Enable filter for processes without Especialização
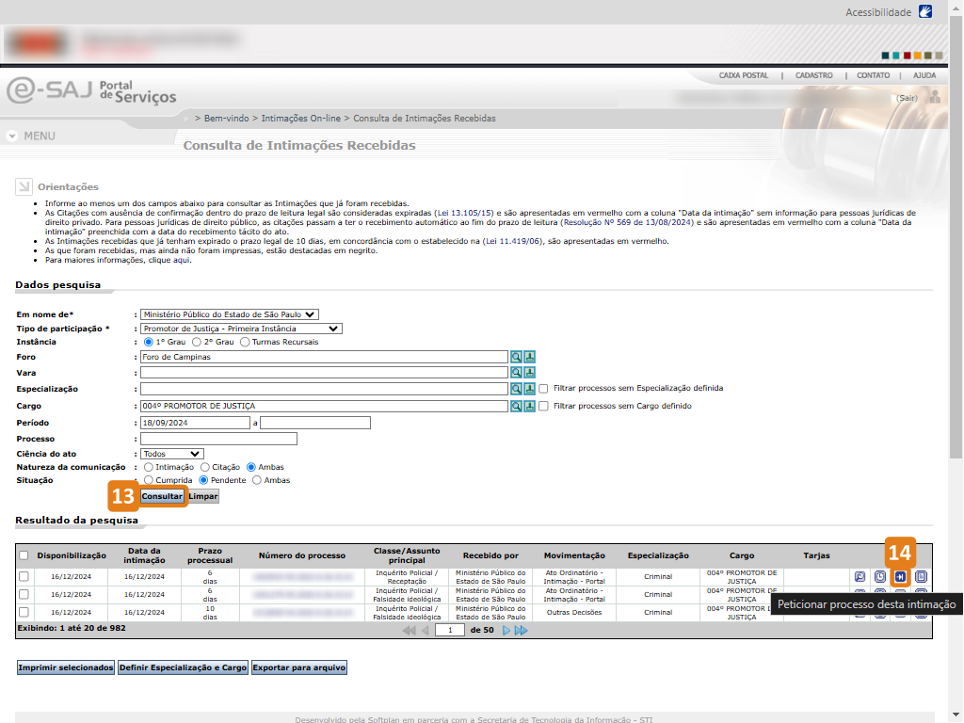The image size is (964, 723). (x=543, y=389)
